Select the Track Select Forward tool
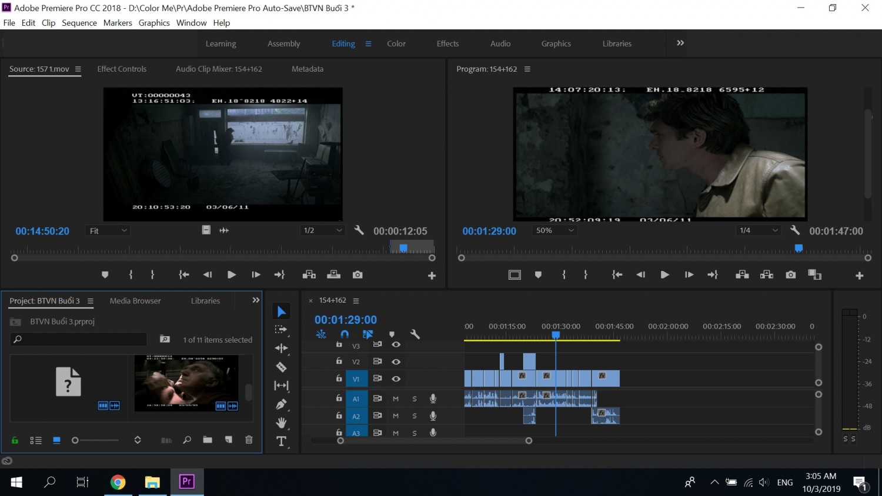This screenshot has height=496, width=882. point(281,330)
